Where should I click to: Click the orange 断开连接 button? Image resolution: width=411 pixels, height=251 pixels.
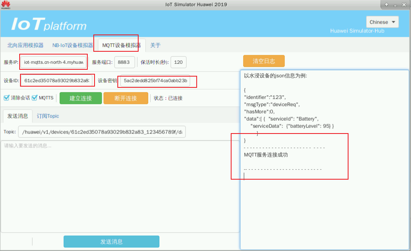125,98
